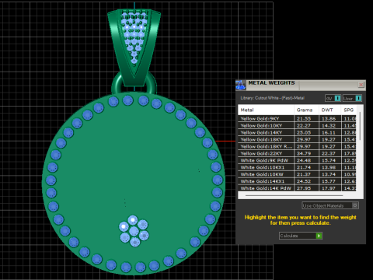Click the Metal Weights wizard hat icon
373x280 pixels.
(241, 85)
